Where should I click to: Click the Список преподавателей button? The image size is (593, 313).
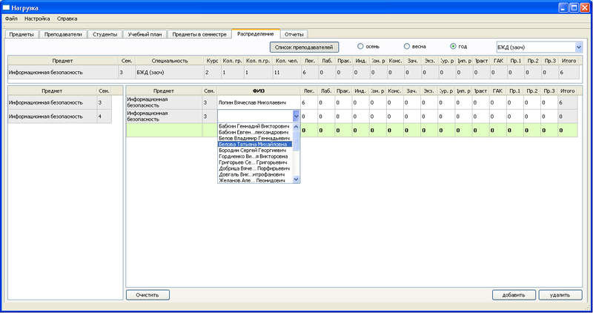tap(304, 47)
